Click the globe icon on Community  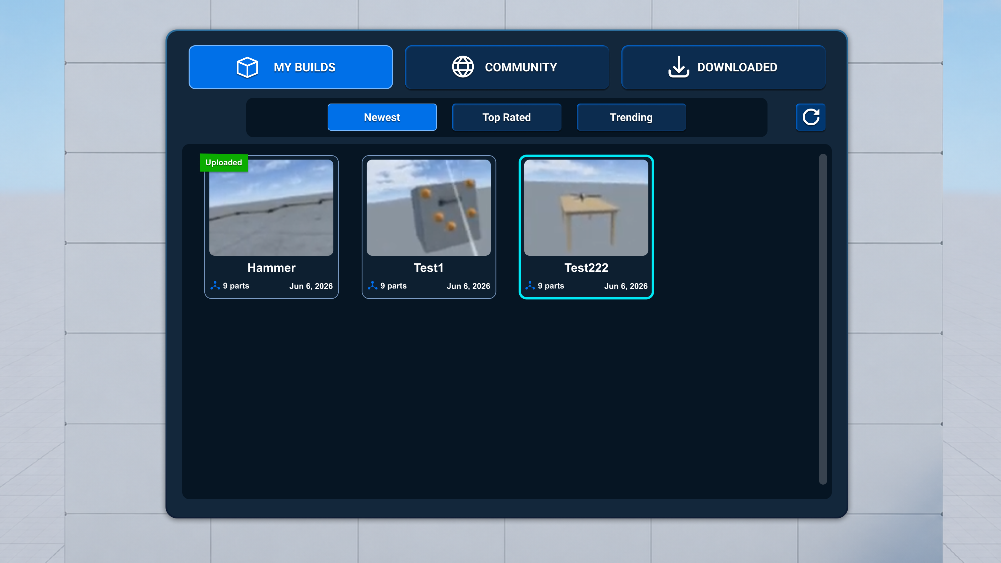pos(463,67)
